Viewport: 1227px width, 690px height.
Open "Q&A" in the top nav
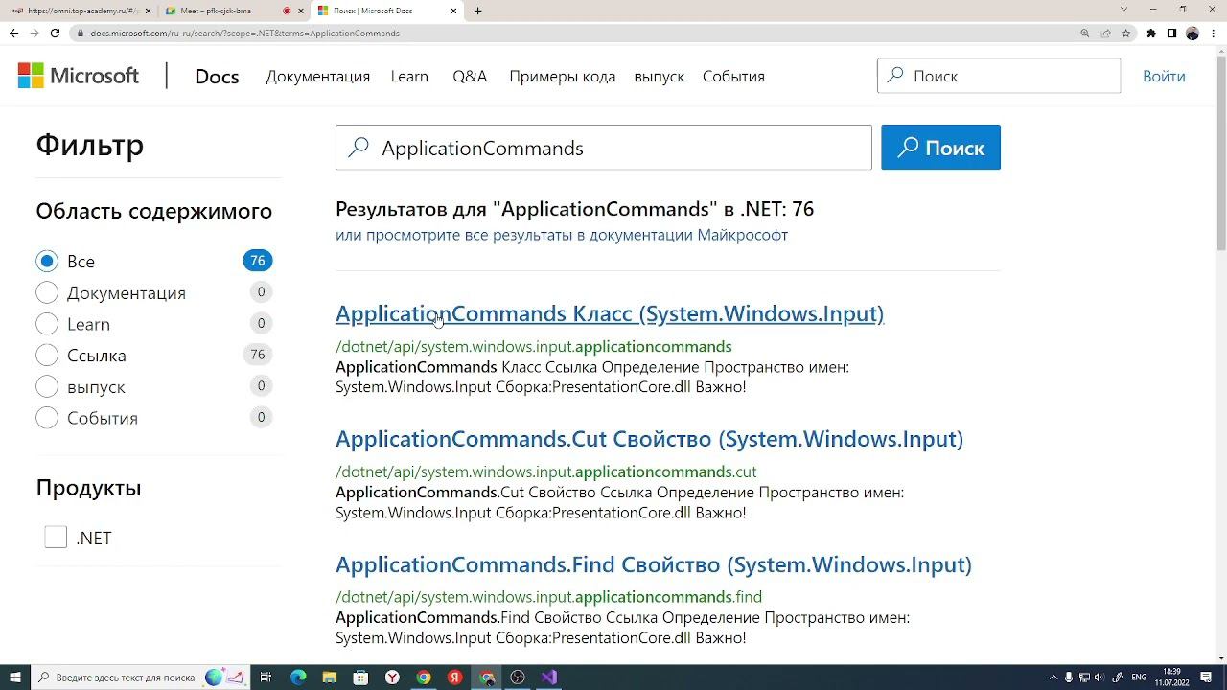(x=470, y=77)
